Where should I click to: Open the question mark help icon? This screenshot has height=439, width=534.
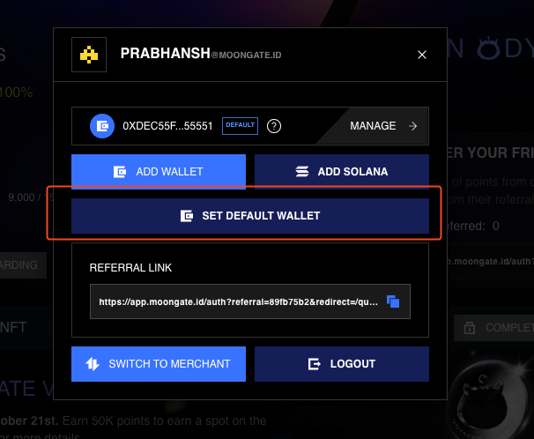coord(274,126)
